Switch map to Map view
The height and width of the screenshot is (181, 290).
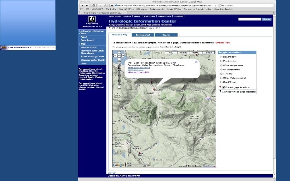171,53
